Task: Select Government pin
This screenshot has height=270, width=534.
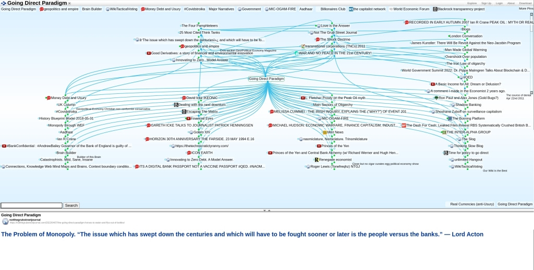Action: pos(251,9)
